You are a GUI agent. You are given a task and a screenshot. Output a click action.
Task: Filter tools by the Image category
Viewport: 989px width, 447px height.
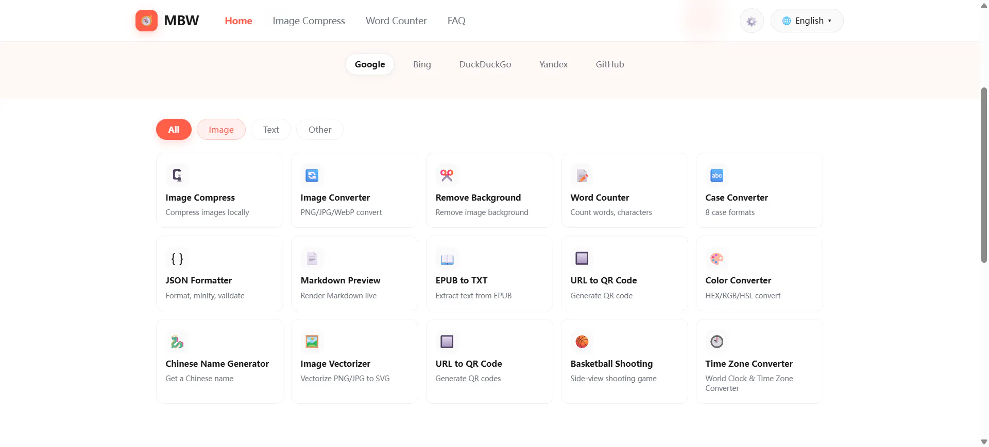tap(221, 130)
